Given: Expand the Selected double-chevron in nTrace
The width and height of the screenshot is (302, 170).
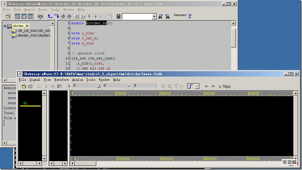Looking at the screenshot, I should pyautogui.click(x=190, y=16).
